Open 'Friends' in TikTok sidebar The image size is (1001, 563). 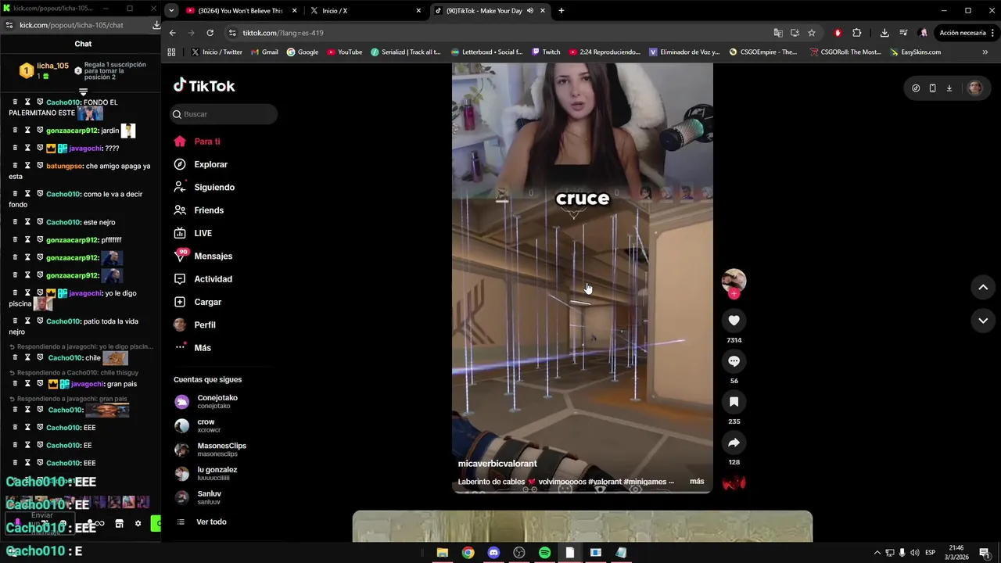[x=209, y=210]
